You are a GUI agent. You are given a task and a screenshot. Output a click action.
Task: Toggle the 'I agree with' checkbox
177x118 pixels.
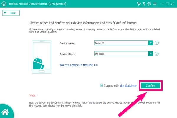click(x=101, y=86)
